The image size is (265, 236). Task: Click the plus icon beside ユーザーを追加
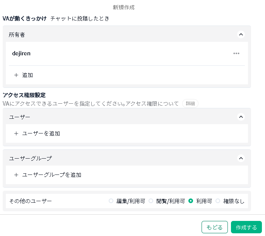[16, 133]
